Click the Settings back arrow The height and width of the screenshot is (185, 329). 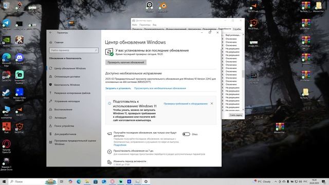pos(50,32)
